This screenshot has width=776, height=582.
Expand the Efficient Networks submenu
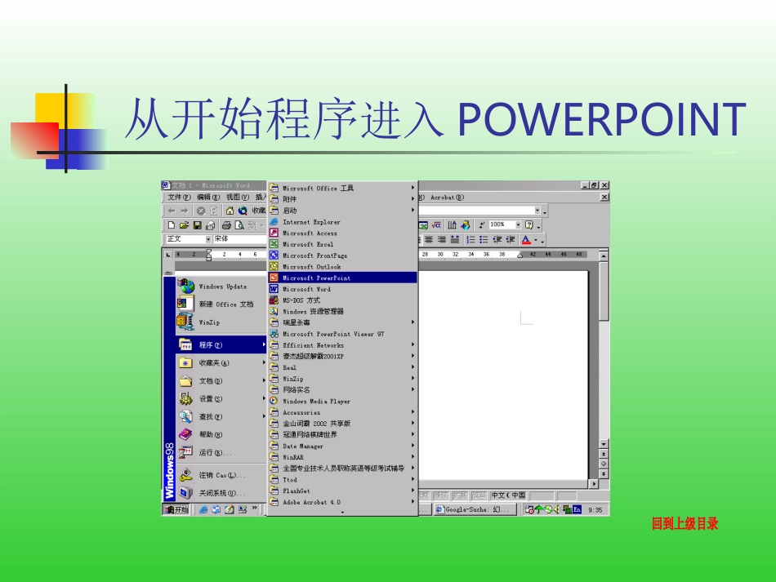(342, 345)
